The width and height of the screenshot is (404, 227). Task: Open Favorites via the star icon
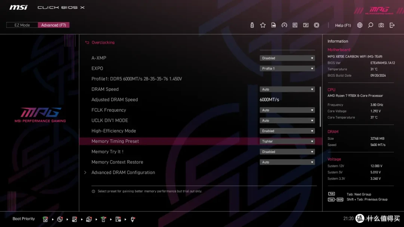pos(263,25)
